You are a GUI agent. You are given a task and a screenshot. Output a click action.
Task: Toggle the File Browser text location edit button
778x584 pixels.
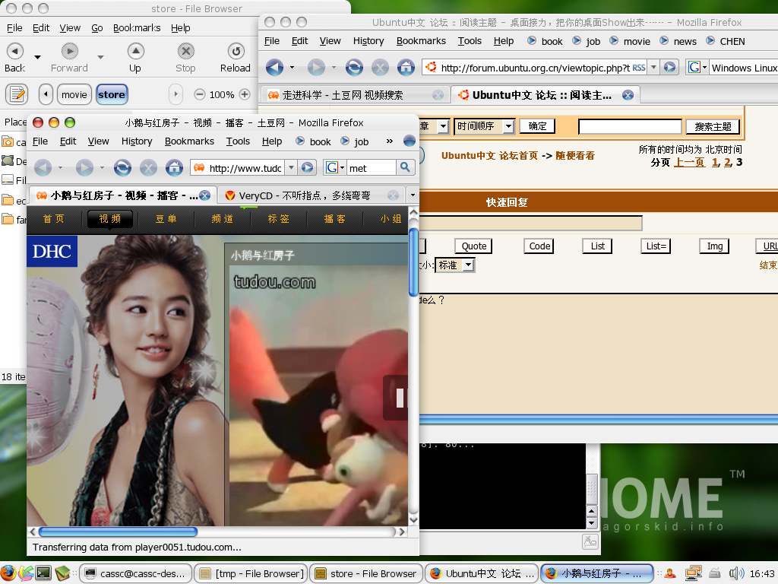[17, 94]
